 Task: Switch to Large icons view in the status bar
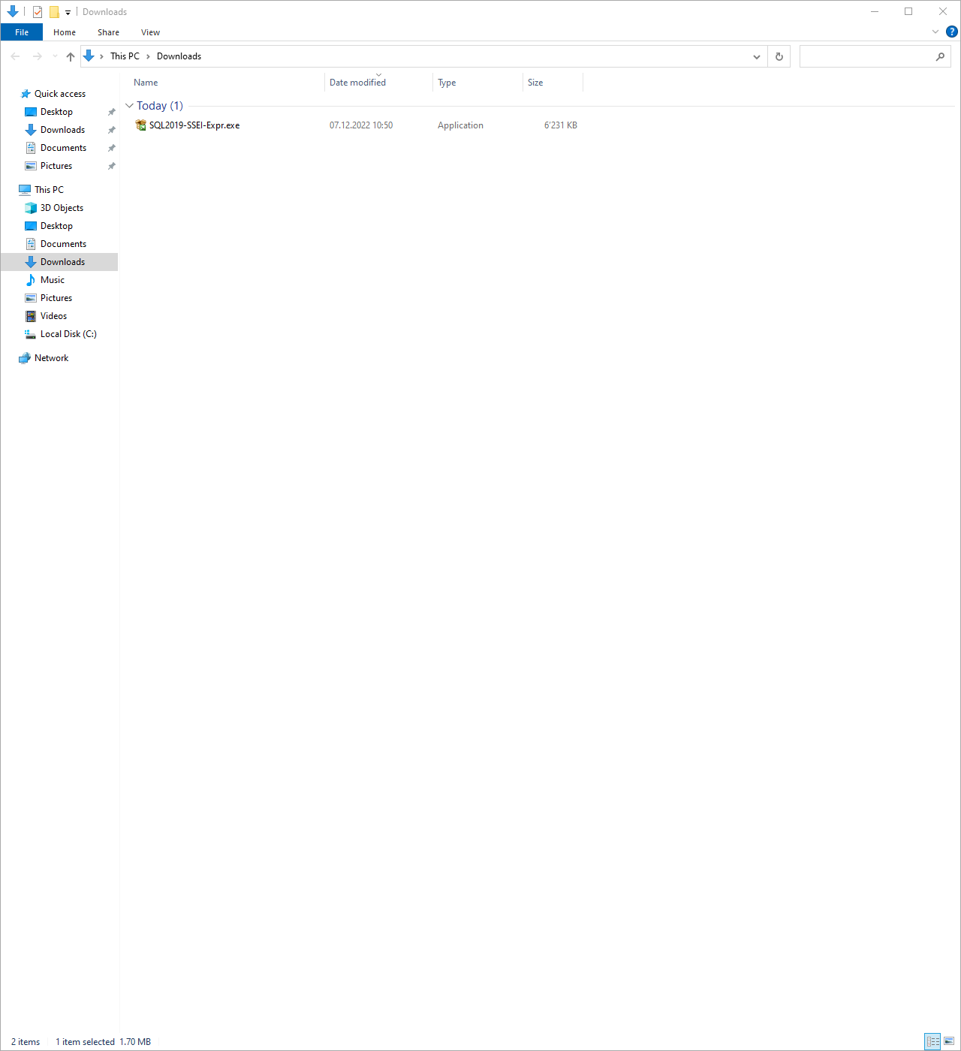(x=950, y=1041)
